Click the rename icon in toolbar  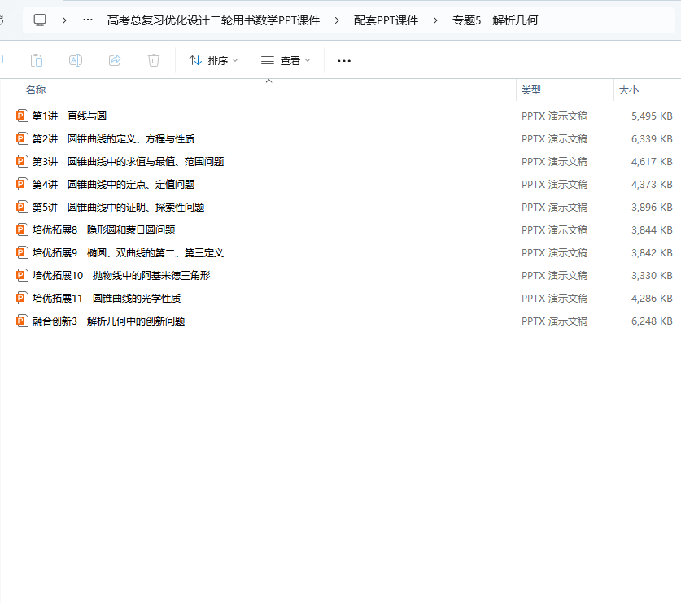[x=76, y=60]
